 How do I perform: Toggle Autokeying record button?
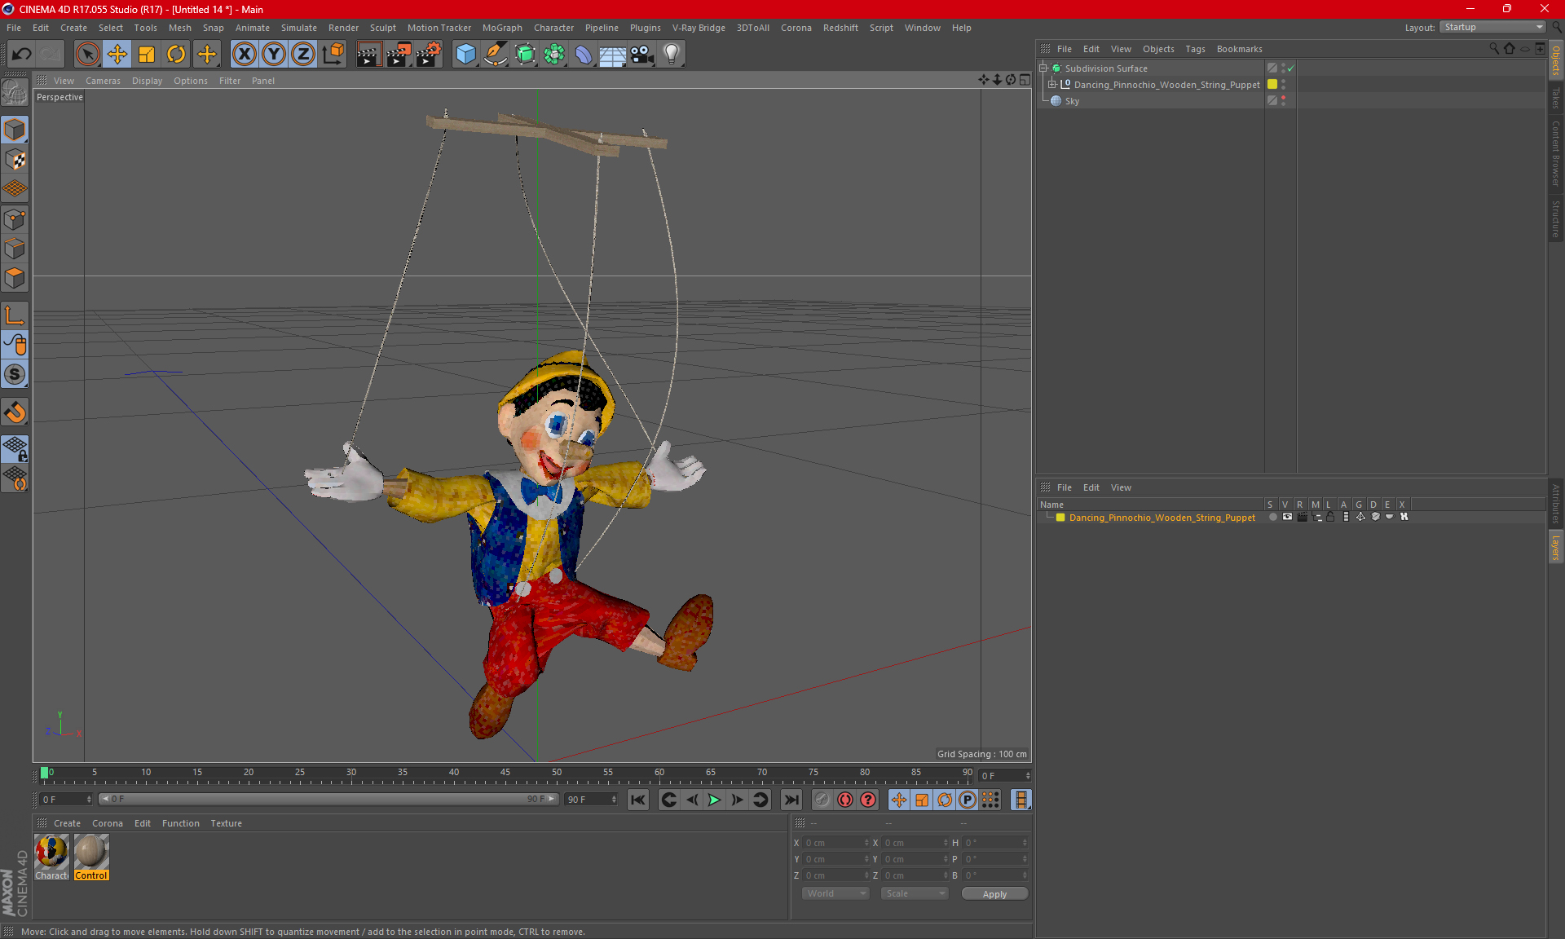pos(845,800)
